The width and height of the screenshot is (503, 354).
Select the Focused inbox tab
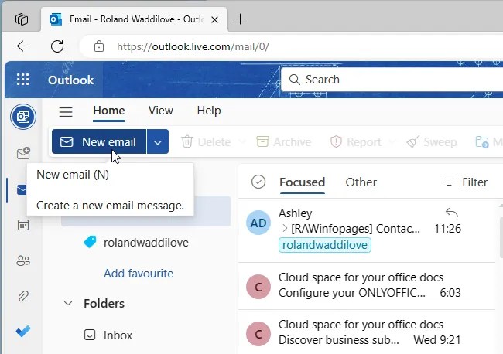click(x=302, y=182)
